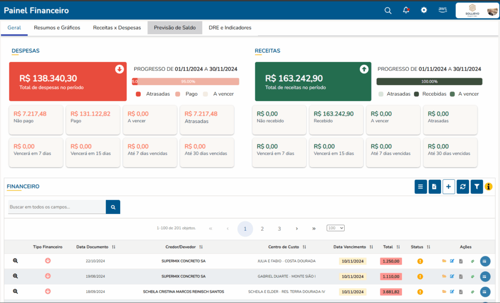The height and width of the screenshot is (303, 500).
Task: Open the DRE e Indicadores tab
Action: point(230,28)
